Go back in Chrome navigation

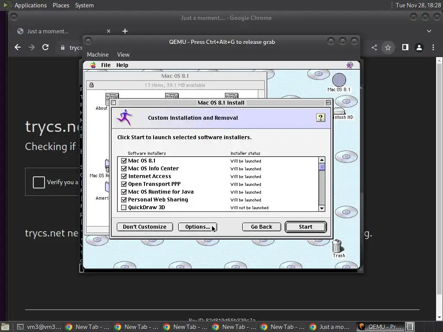click(17, 48)
